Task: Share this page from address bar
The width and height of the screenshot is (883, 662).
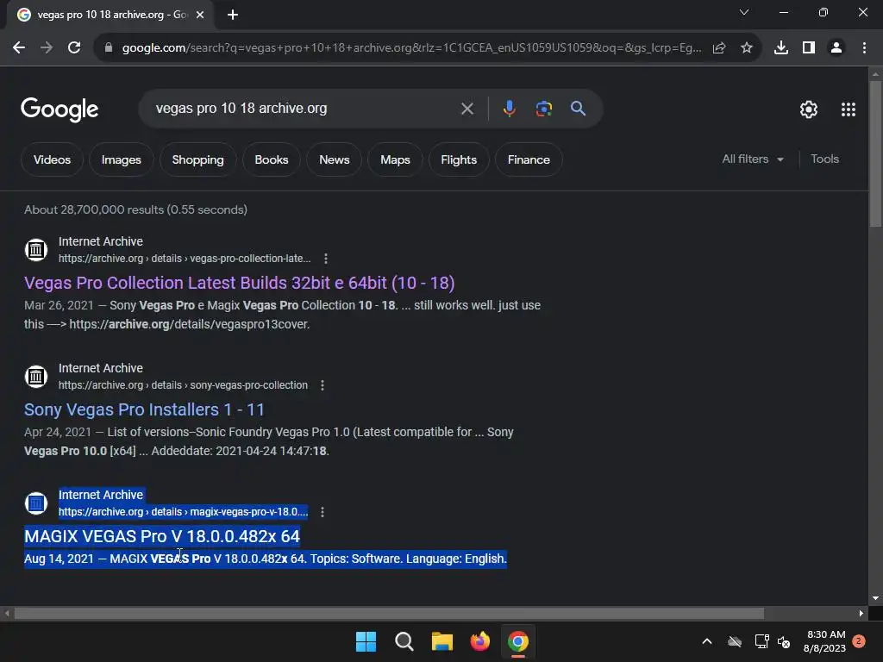Action: 719,48
